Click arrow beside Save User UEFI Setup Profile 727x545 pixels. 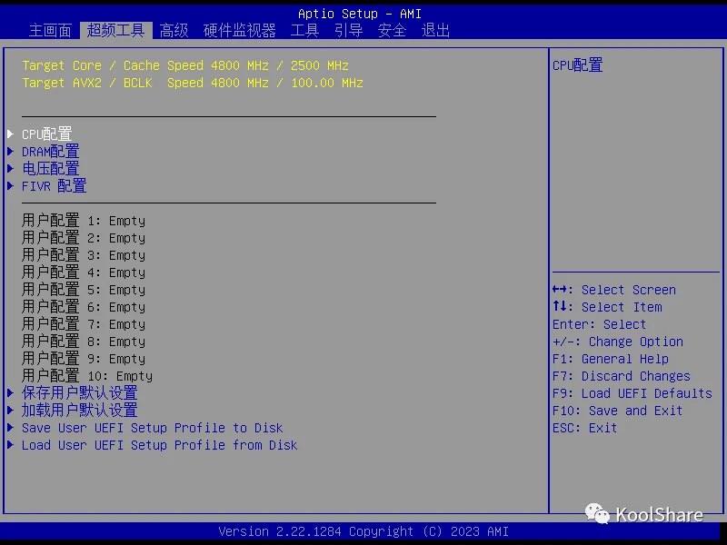point(11,428)
